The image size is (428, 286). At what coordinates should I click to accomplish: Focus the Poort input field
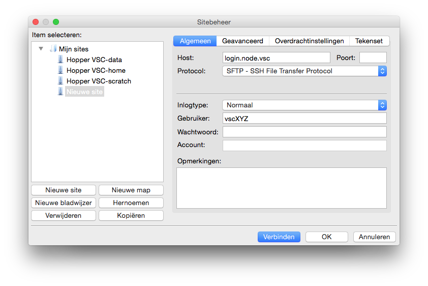[373, 58]
